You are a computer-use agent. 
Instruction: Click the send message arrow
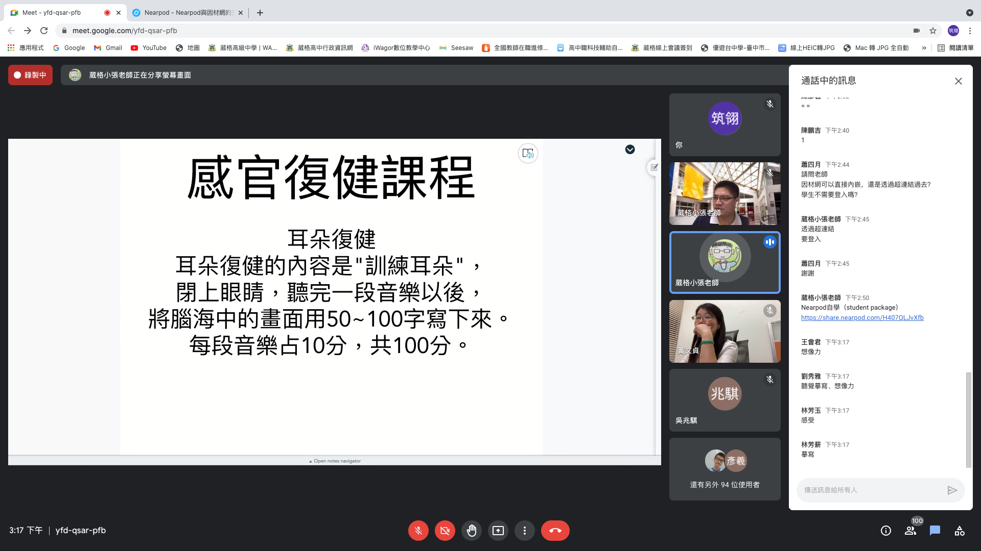952,490
